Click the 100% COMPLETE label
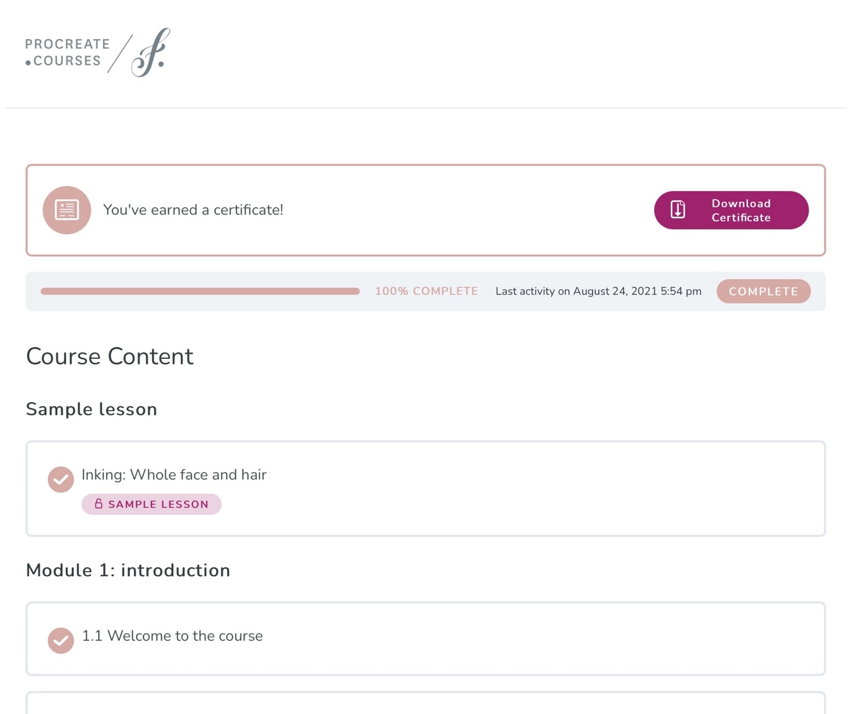This screenshot has width=851, height=714. 427,291
